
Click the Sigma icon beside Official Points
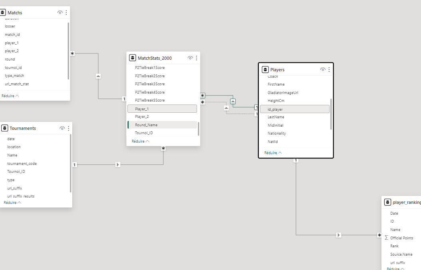click(x=387, y=238)
